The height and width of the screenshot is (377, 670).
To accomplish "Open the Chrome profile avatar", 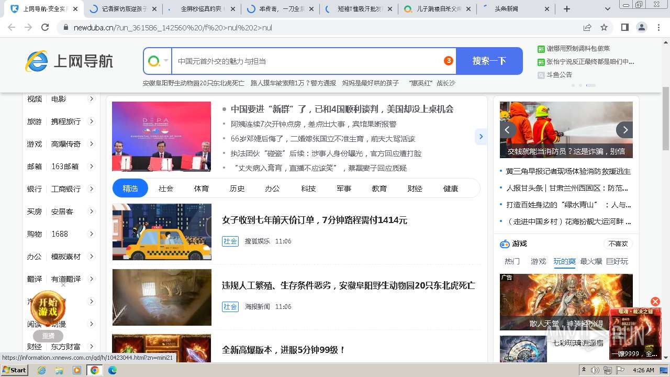I will click(x=641, y=27).
